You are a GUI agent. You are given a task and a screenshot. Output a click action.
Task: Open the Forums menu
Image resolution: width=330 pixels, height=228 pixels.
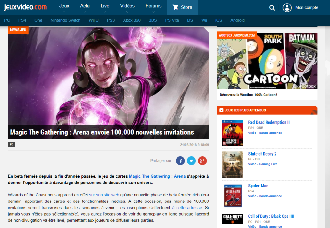(x=154, y=6)
